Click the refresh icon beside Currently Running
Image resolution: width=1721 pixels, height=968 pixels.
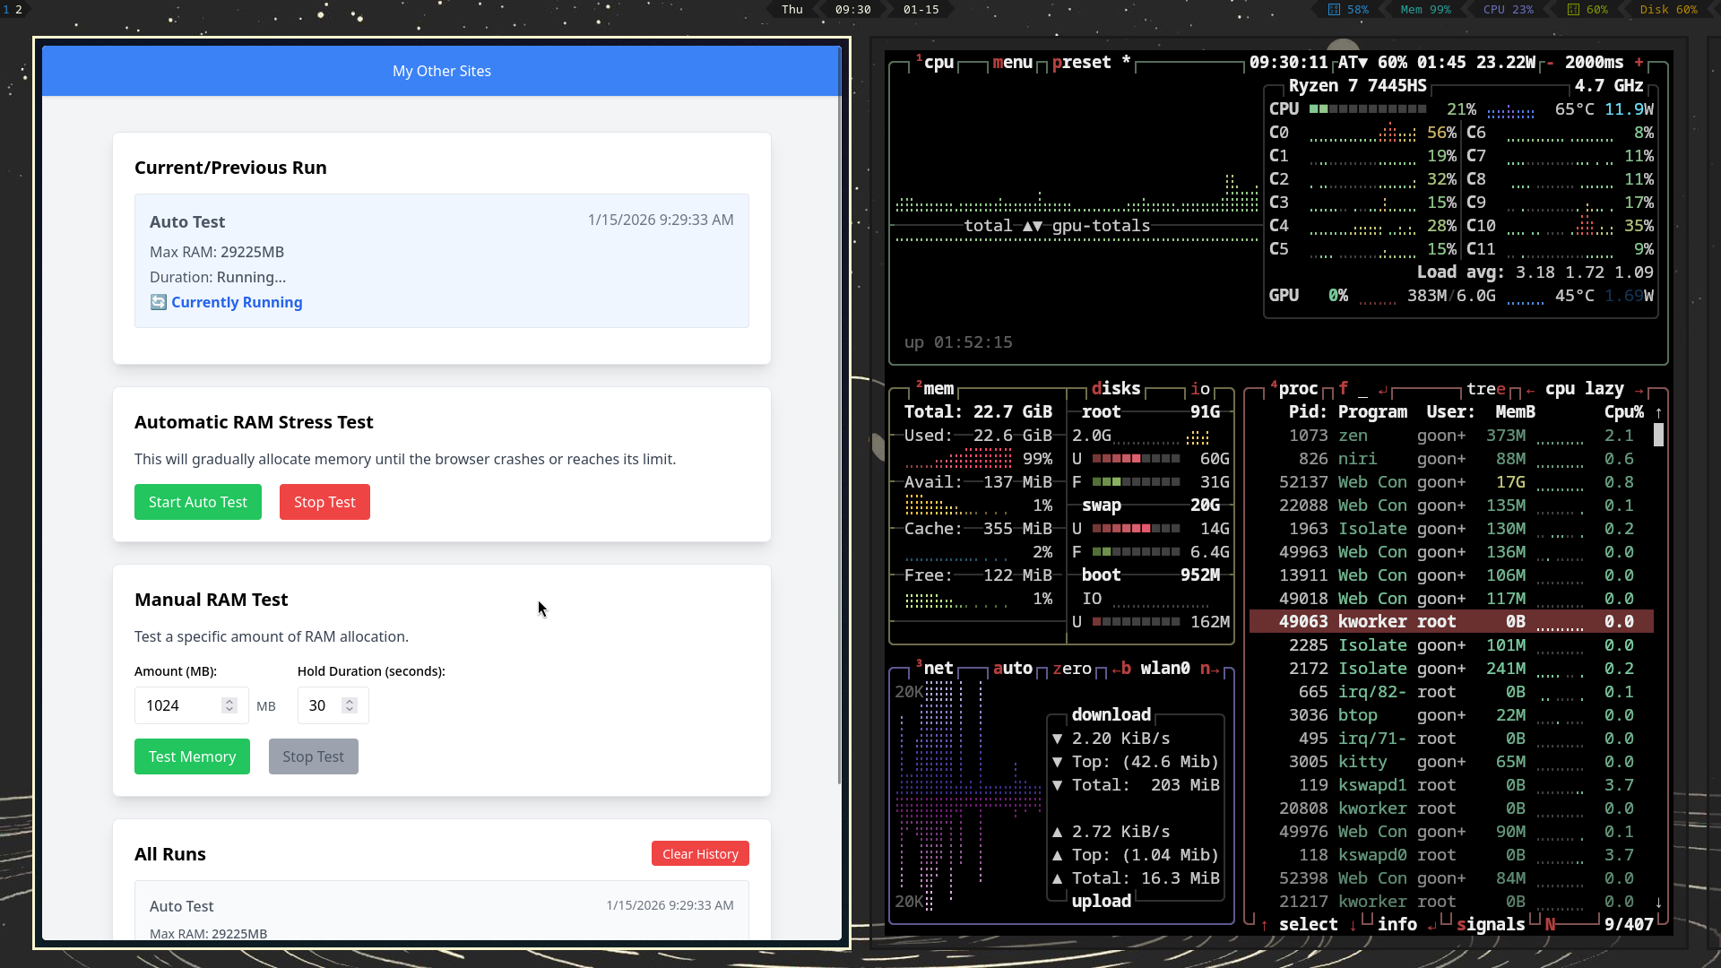(x=158, y=302)
